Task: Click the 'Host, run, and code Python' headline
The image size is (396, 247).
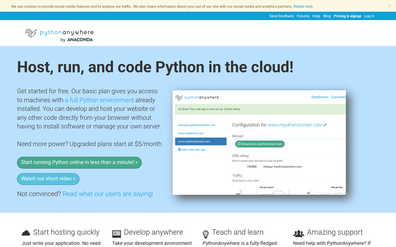Action: coord(155,67)
